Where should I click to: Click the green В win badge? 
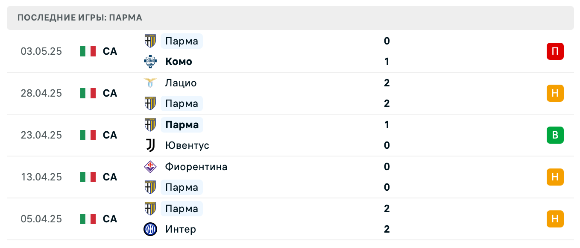555,135
